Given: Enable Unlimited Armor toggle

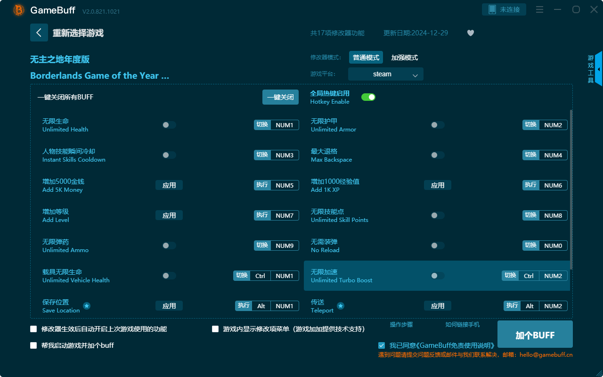Looking at the screenshot, I should tap(438, 125).
